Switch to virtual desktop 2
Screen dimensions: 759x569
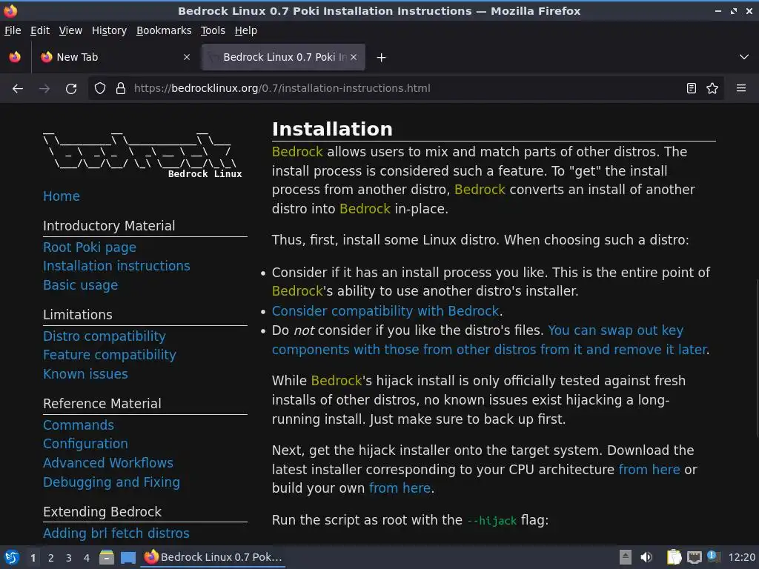coord(51,558)
